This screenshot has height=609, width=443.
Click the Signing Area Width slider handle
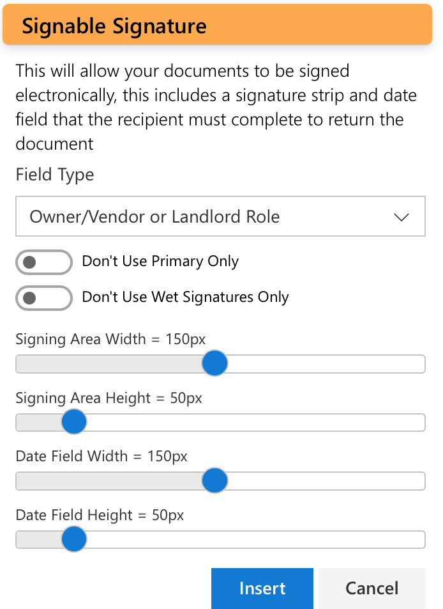214,363
